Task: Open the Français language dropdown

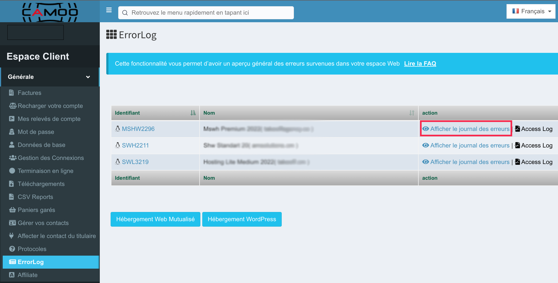Action: pos(531,11)
